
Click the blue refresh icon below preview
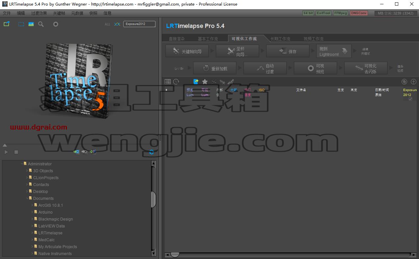[151, 152]
